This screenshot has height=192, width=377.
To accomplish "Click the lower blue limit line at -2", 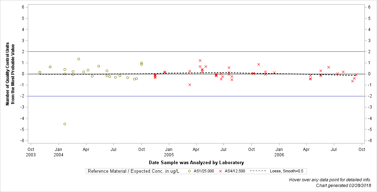I will pos(196,96).
